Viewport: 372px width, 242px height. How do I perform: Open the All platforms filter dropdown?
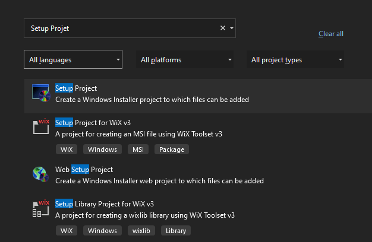pos(185,59)
